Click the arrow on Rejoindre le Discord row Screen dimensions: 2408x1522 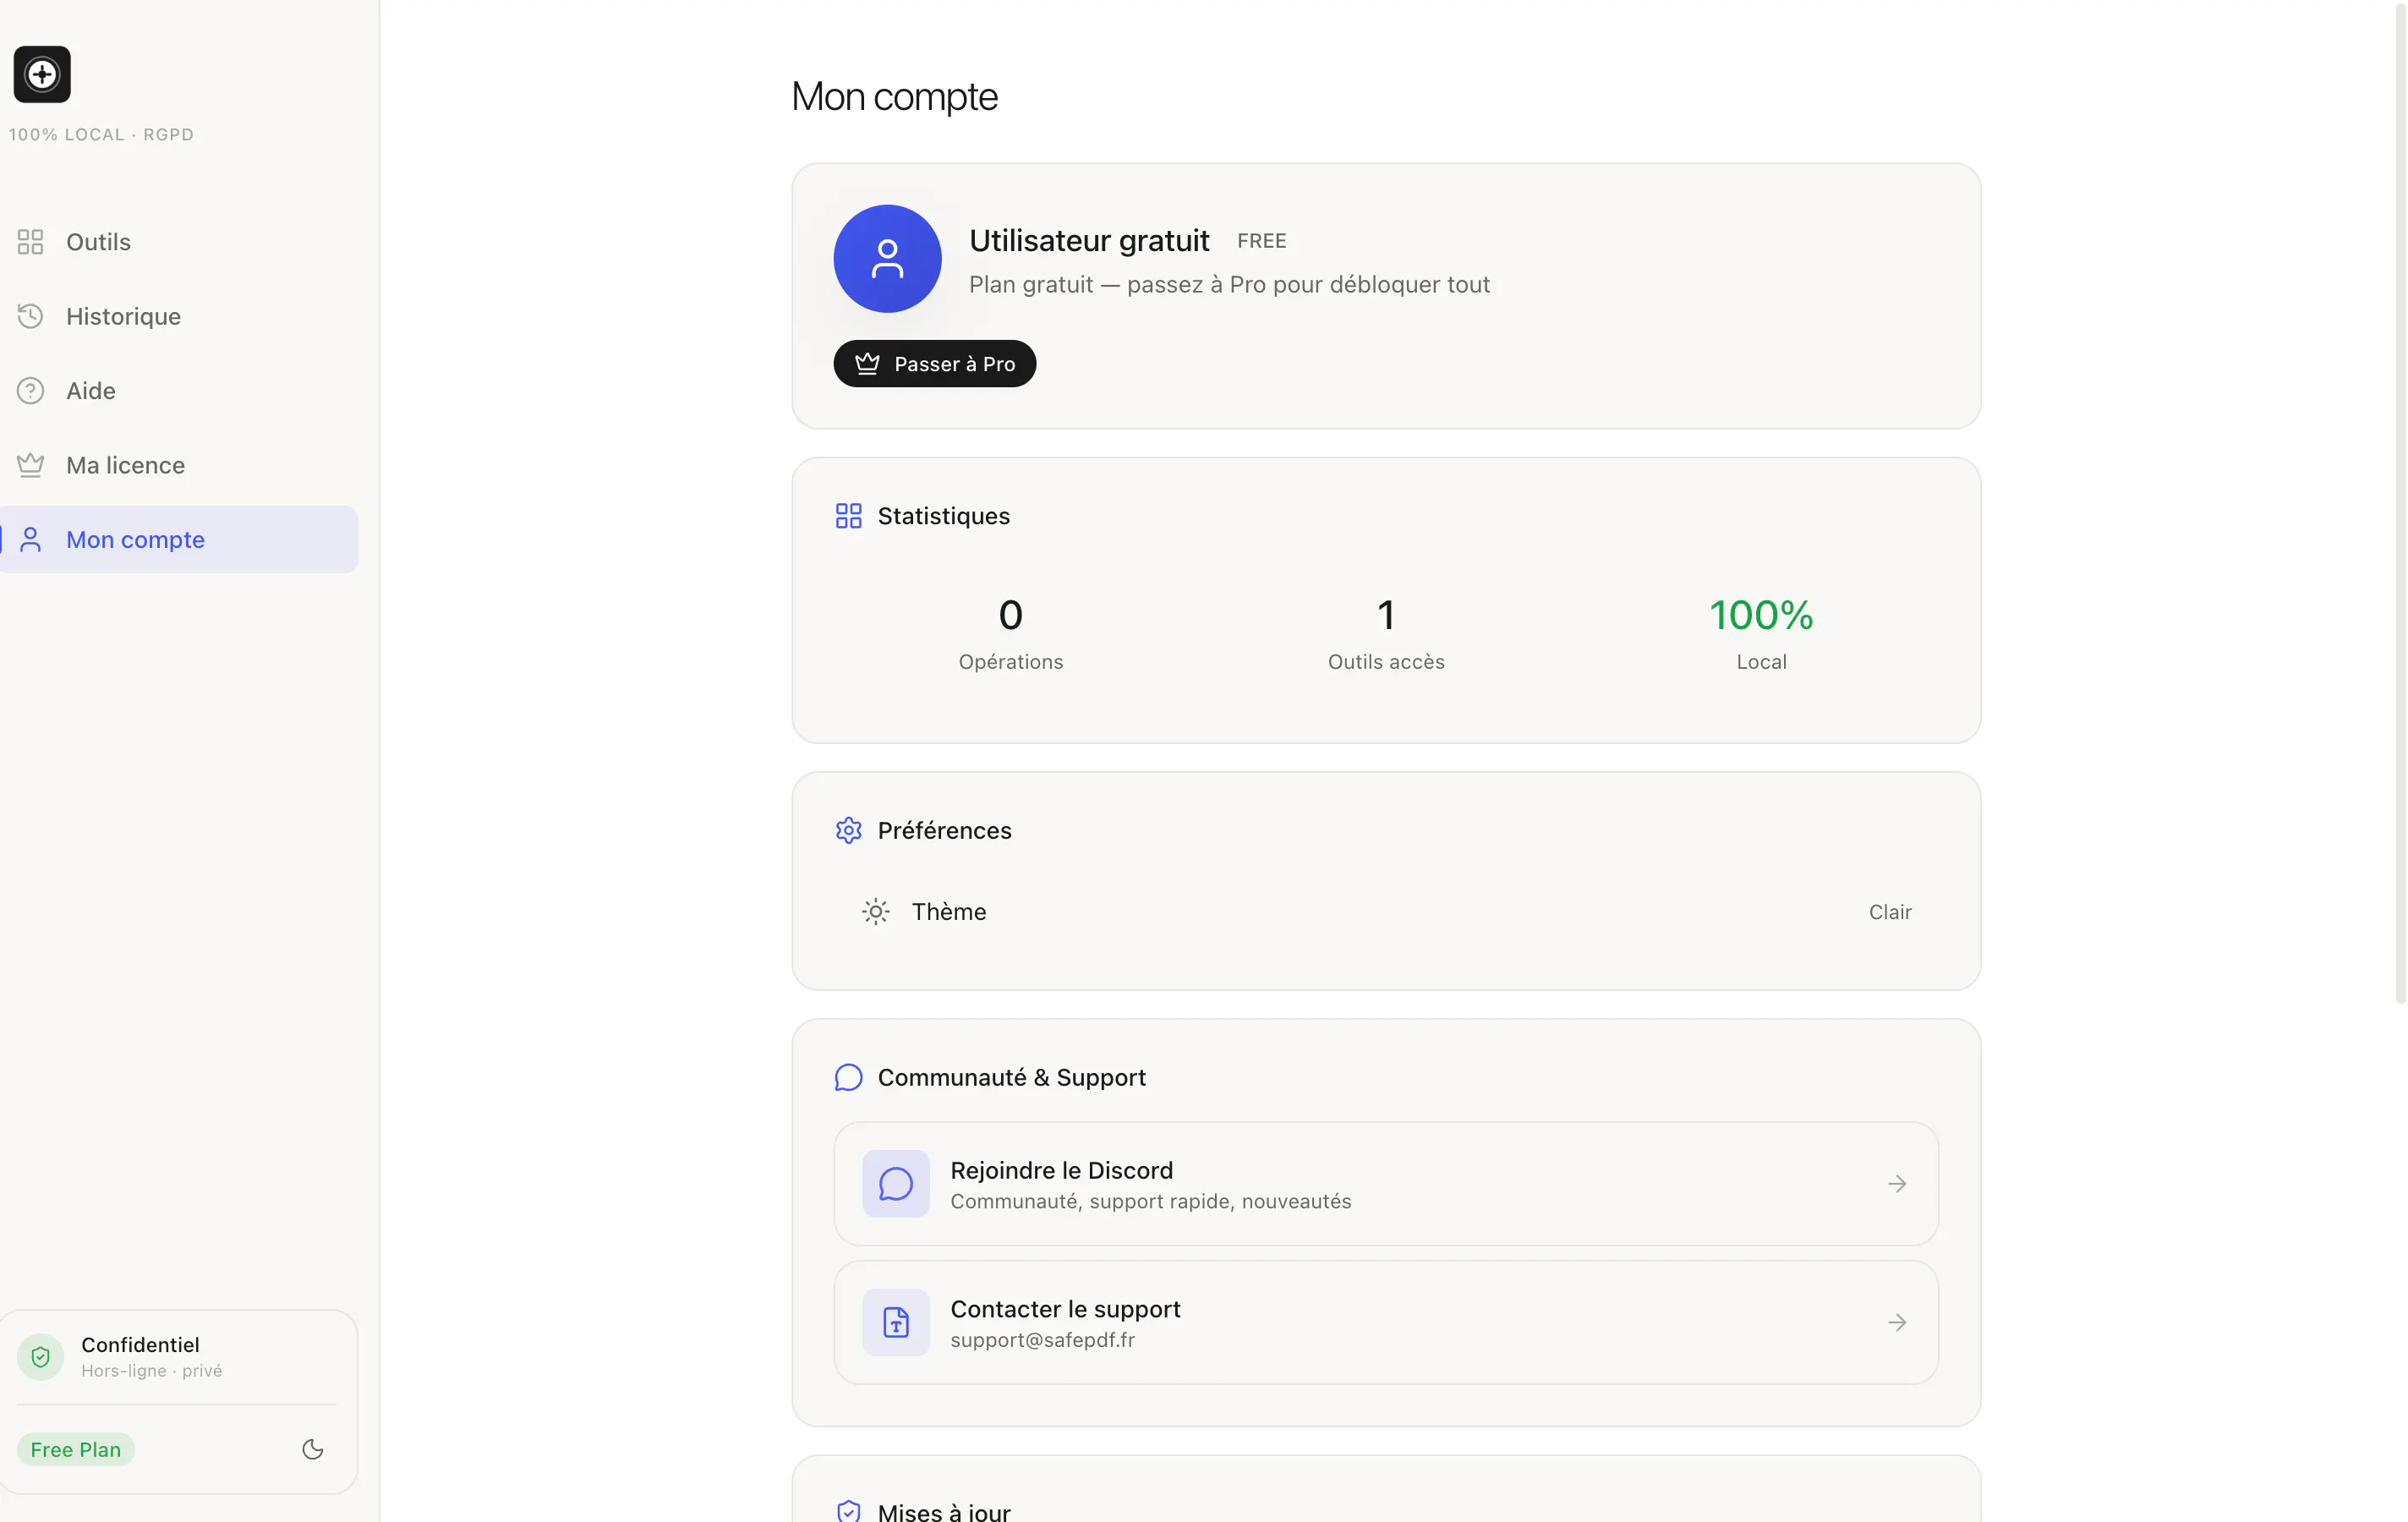tap(1897, 1184)
